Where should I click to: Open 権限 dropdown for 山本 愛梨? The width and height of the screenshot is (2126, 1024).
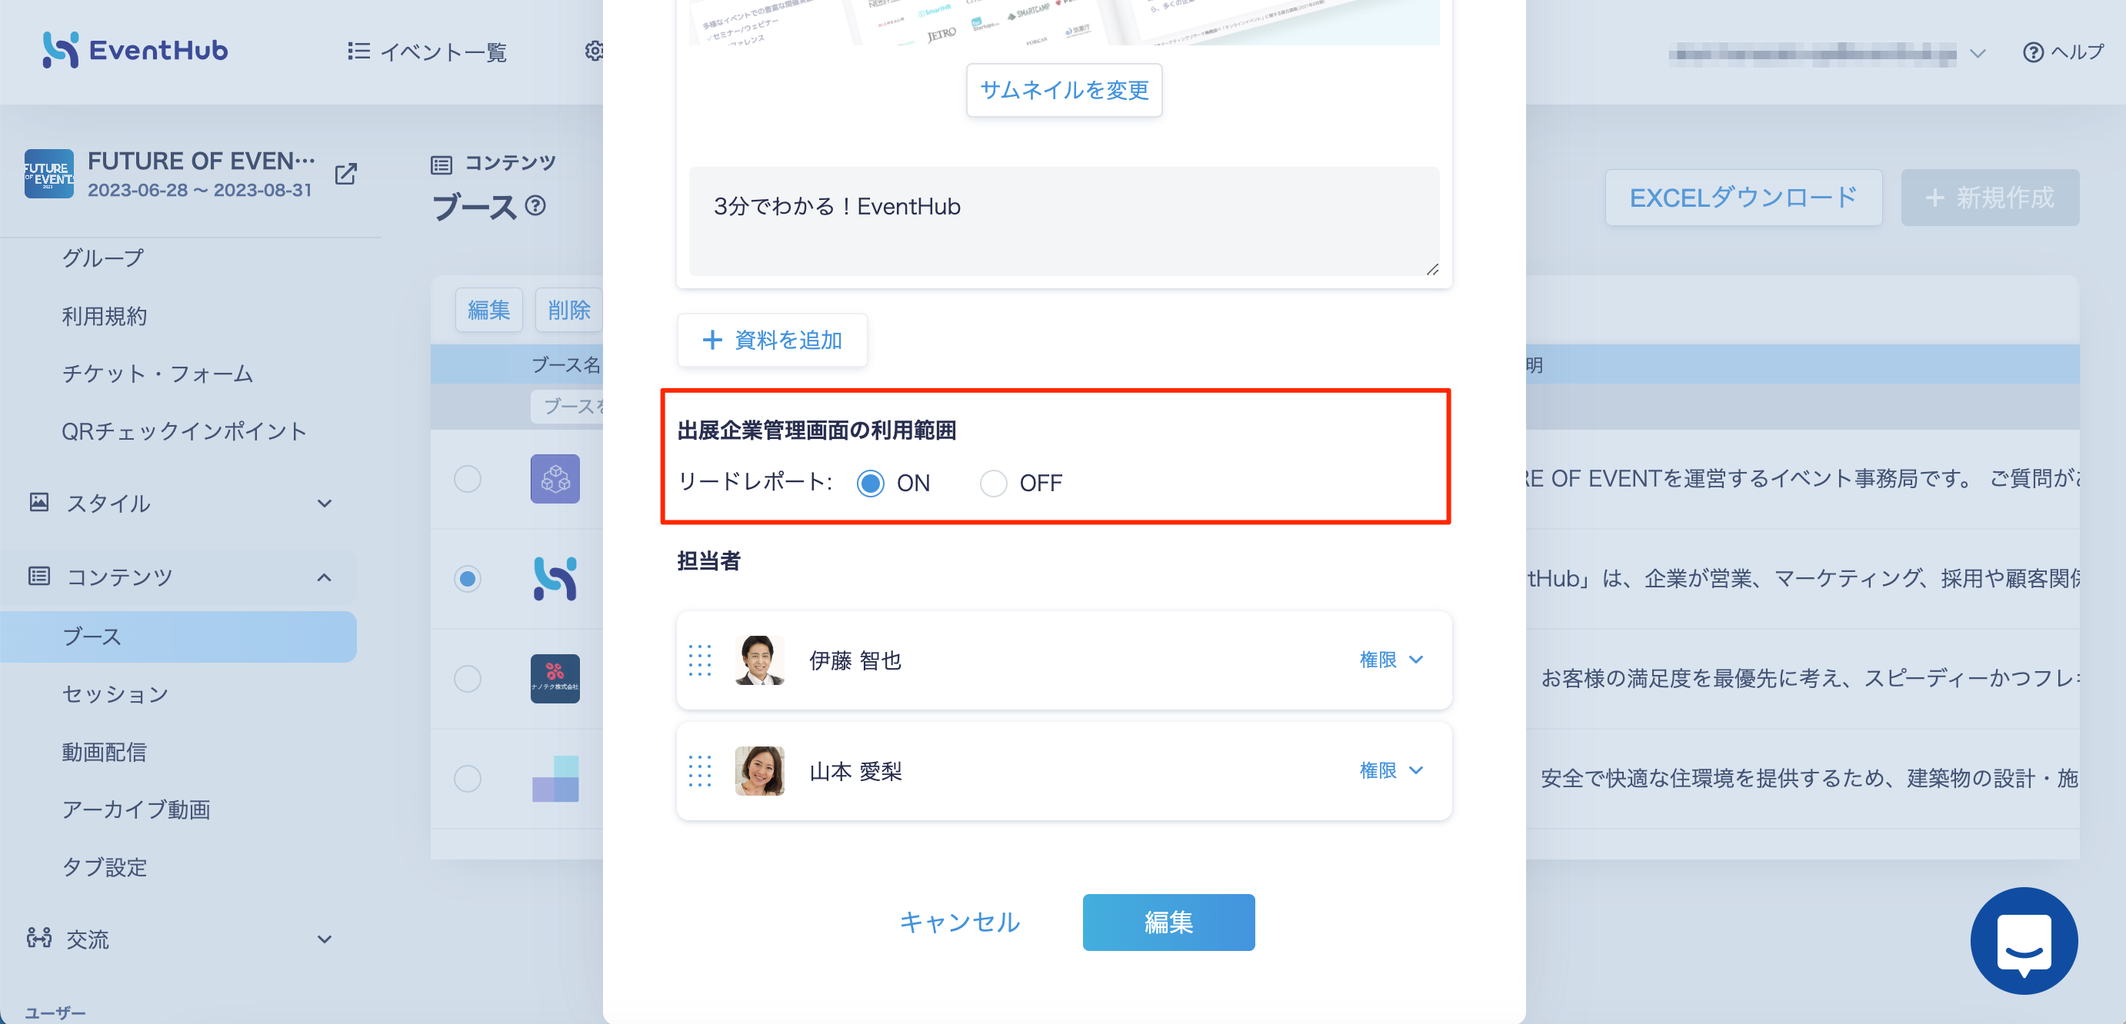click(1391, 770)
